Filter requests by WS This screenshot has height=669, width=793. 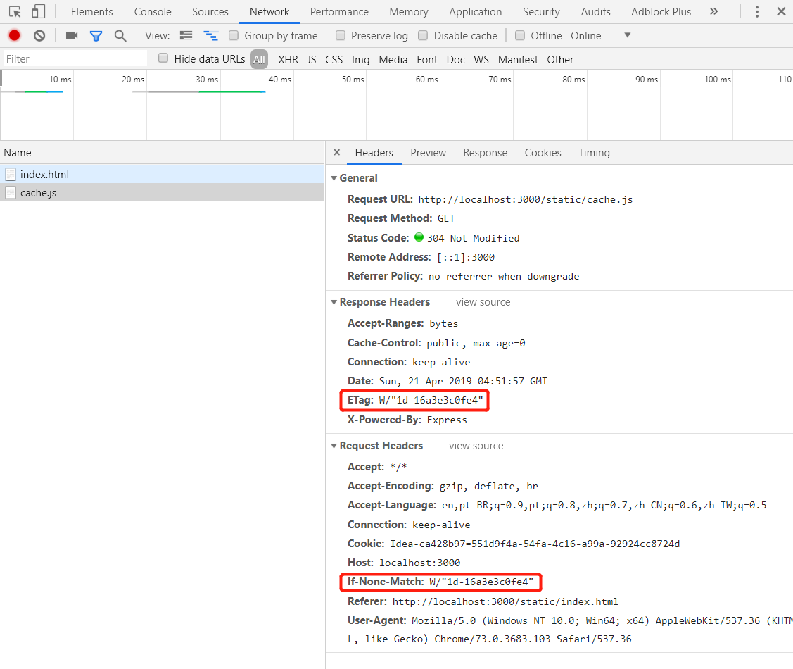pyautogui.click(x=481, y=60)
